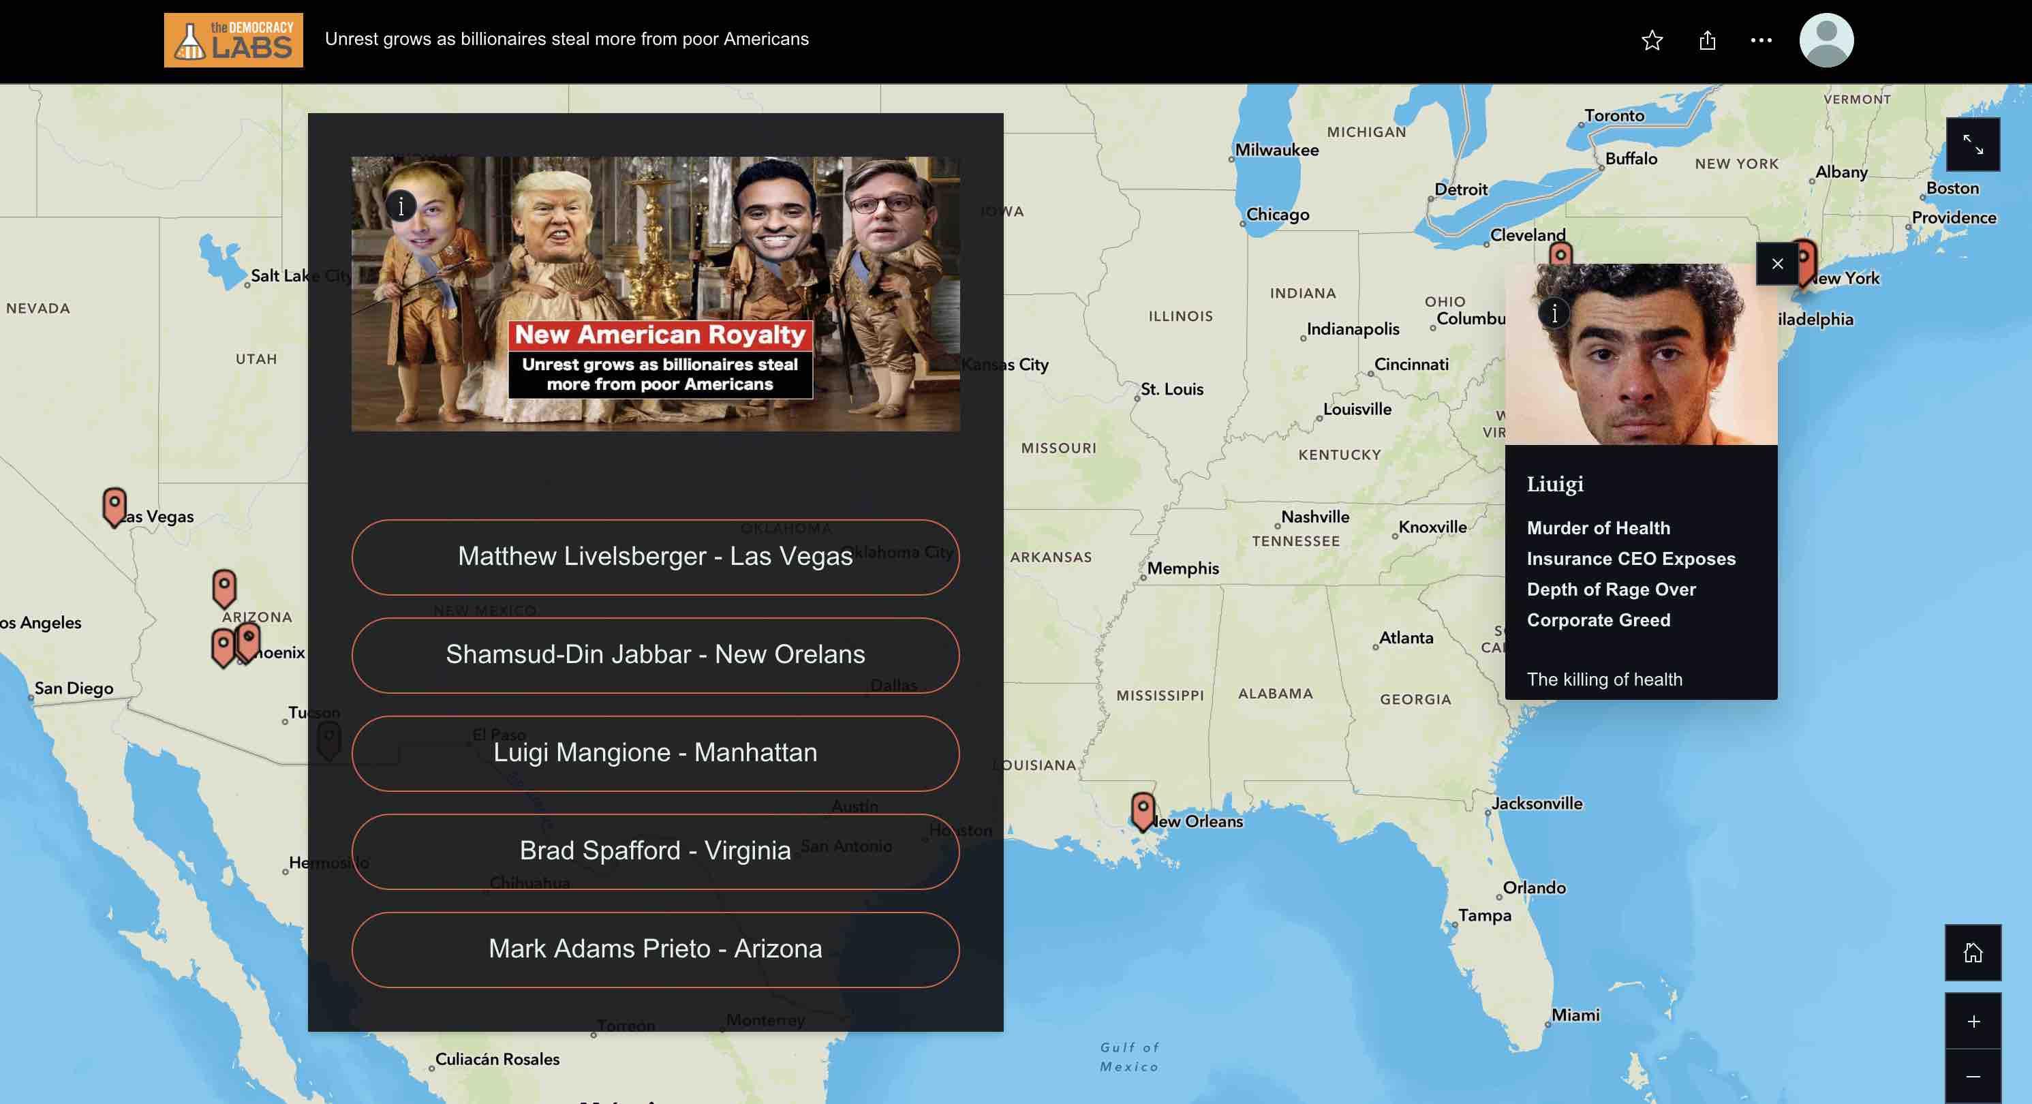Click the Nashville city label on map
This screenshot has height=1104, width=2032.
pyautogui.click(x=1314, y=517)
